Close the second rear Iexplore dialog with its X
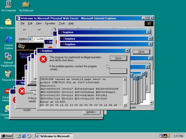Viewport: 186px width, 139px height. 150,38
